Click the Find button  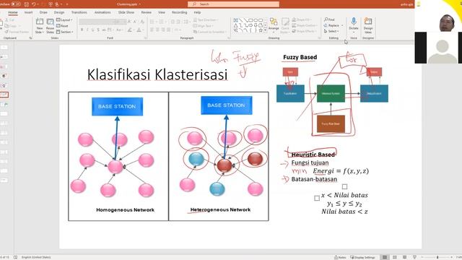pyautogui.click(x=329, y=19)
